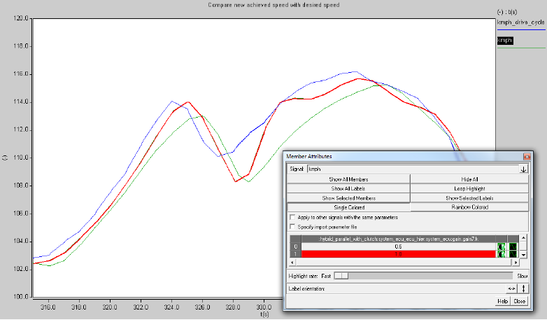The height and width of the screenshot is (320, 547).
Task: Click the color icon for member row 1
Action: pyautogui.click(x=502, y=254)
